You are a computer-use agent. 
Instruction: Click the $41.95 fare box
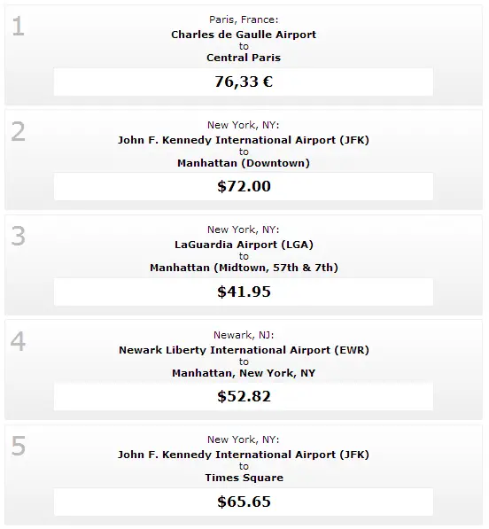click(244, 292)
